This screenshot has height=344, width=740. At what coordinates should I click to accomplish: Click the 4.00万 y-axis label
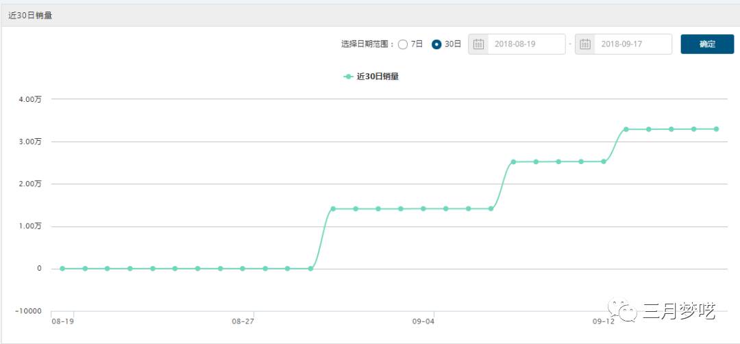[x=32, y=99]
